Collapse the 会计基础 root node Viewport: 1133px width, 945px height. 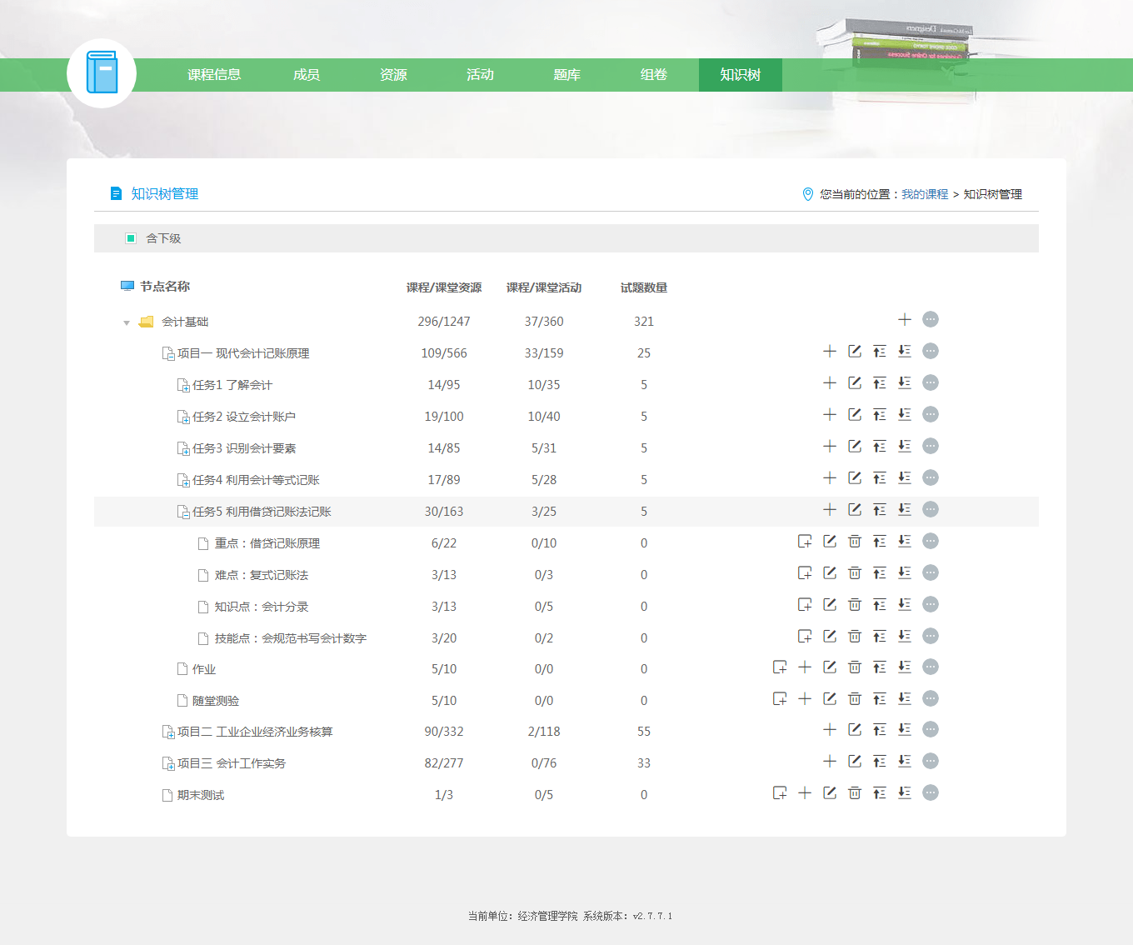coord(127,322)
